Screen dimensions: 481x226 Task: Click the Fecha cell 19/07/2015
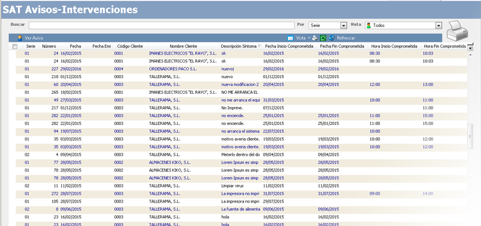click(71, 131)
